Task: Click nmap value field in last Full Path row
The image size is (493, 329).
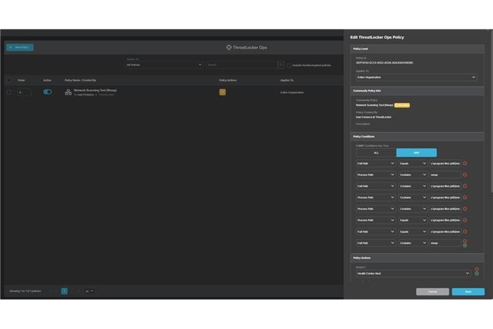Action: (x=445, y=243)
